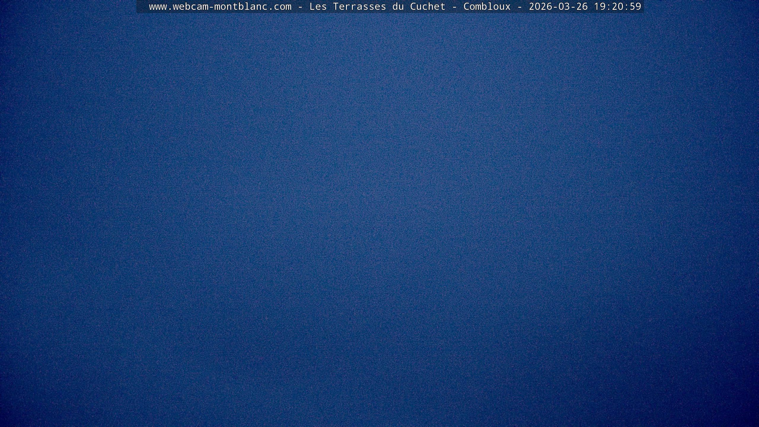Click the www.webcam-montblanc.com URL text
The image size is (759, 427).
(x=220, y=7)
